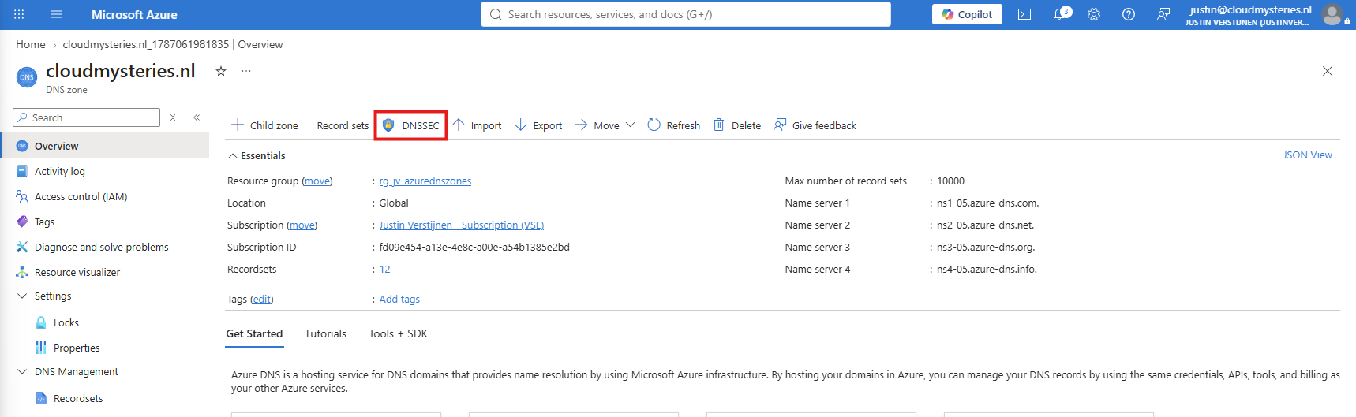Image resolution: width=1356 pixels, height=417 pixels.
Task: Open the account profile avatar
Action: pos(1332,14)
